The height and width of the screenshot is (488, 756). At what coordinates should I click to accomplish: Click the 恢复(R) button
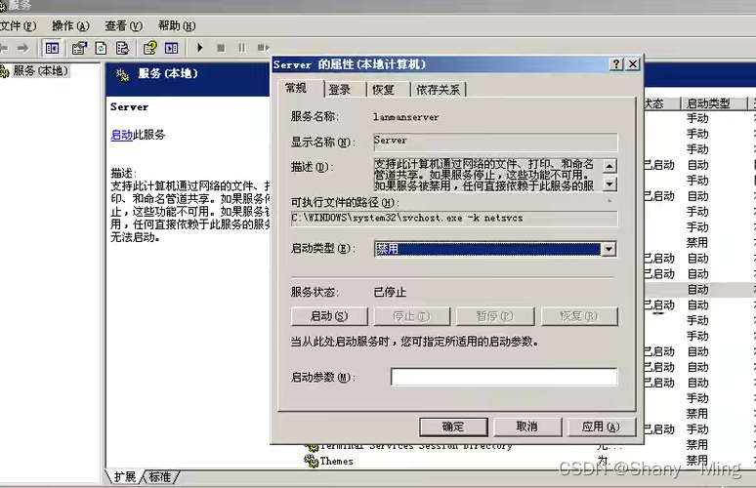tap(579, 316)
